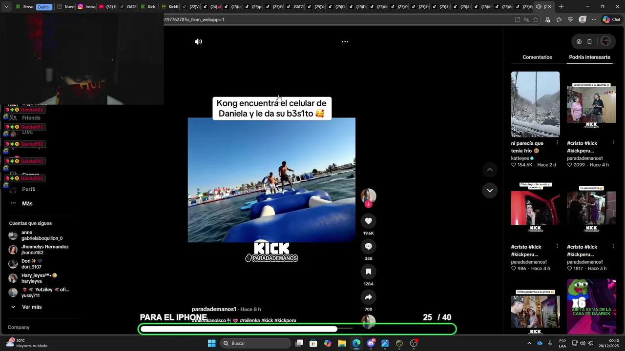The width and height of the screenshot is (625, 351).
Task: Switch to the Dashboard browser tab
Action: pos(43,7)
